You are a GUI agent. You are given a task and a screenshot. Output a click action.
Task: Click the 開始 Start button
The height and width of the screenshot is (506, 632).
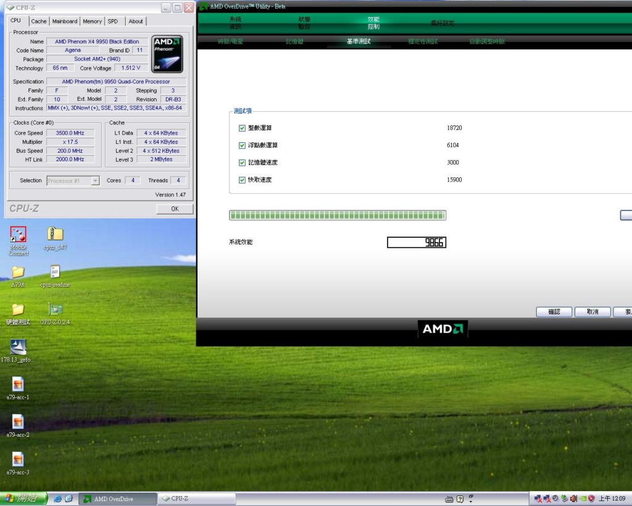coord(23,499)
